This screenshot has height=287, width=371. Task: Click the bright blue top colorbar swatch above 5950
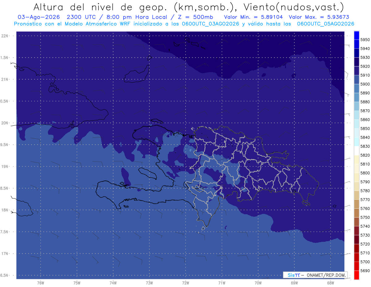(356, 35)
